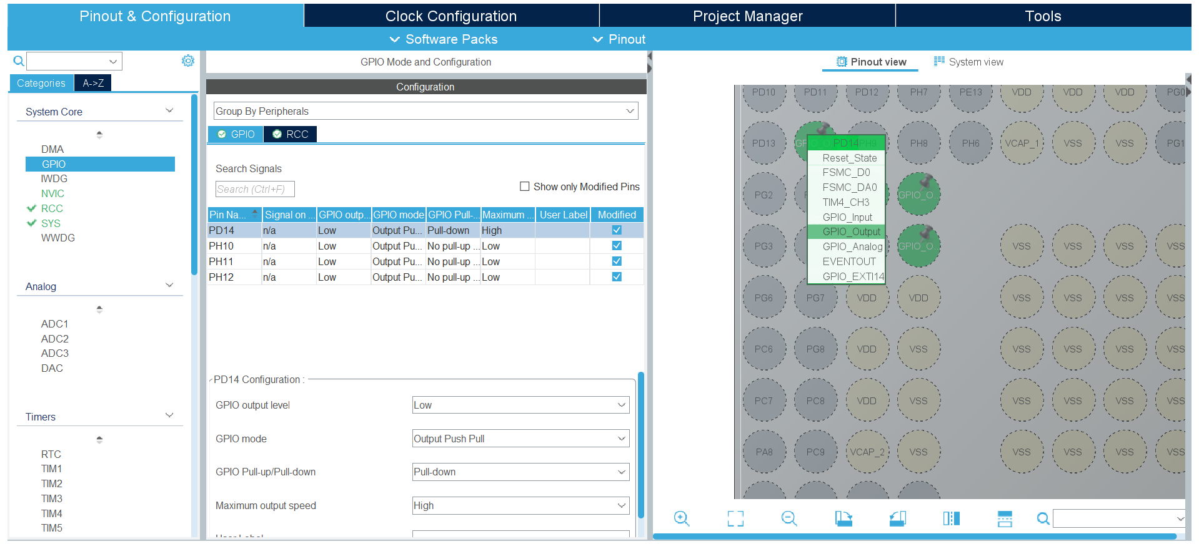Select TIM1 in the Timers list
Image resolution: width=1199 pixels, height=544 pixels.
(51, 469)
